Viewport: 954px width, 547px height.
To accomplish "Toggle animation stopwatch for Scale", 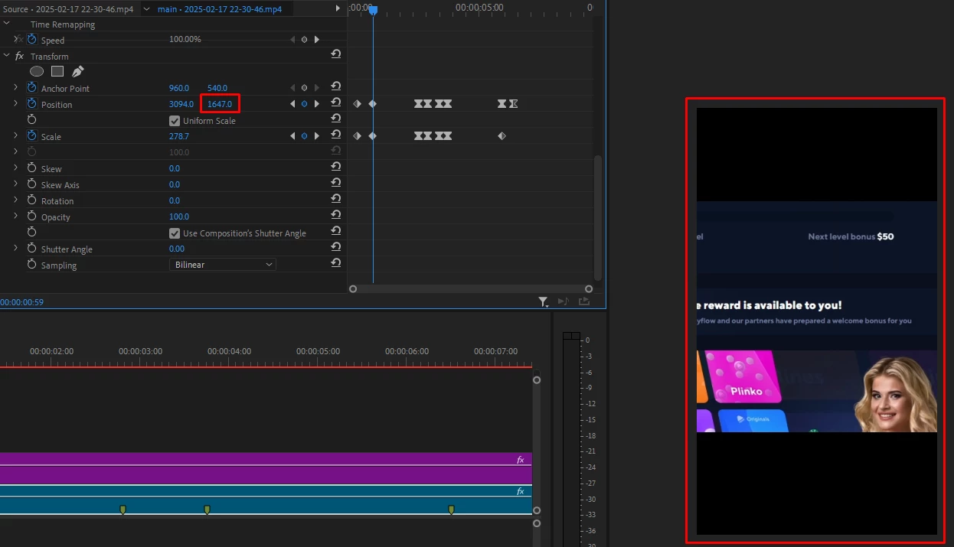I will [32, 135].
